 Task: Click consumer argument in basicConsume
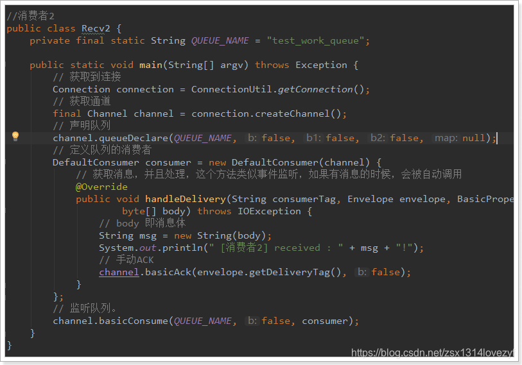324,321
